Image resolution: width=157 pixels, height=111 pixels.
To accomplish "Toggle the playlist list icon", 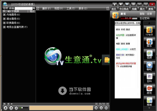I will pyautogui.click(x=96, y=108).
